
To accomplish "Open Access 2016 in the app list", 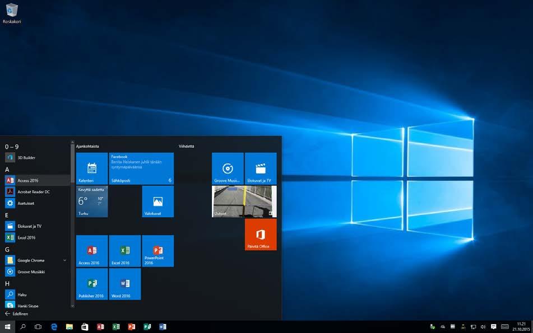I will (37, 180).
